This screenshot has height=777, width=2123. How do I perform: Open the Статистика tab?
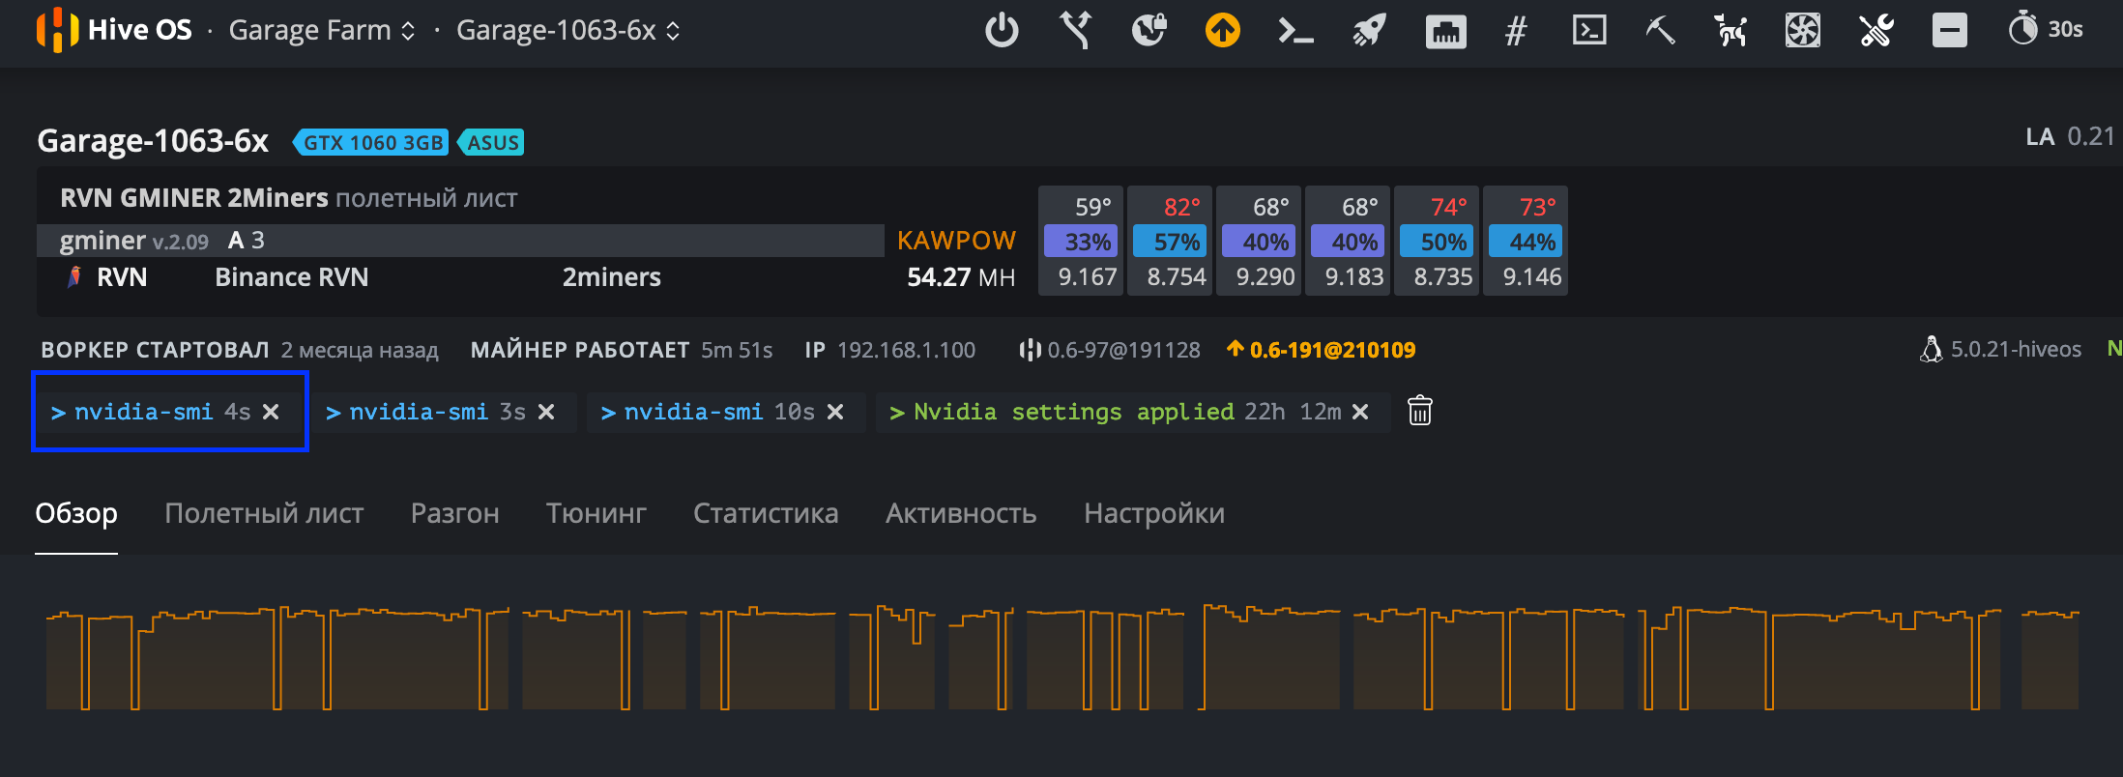coord(765,513)
